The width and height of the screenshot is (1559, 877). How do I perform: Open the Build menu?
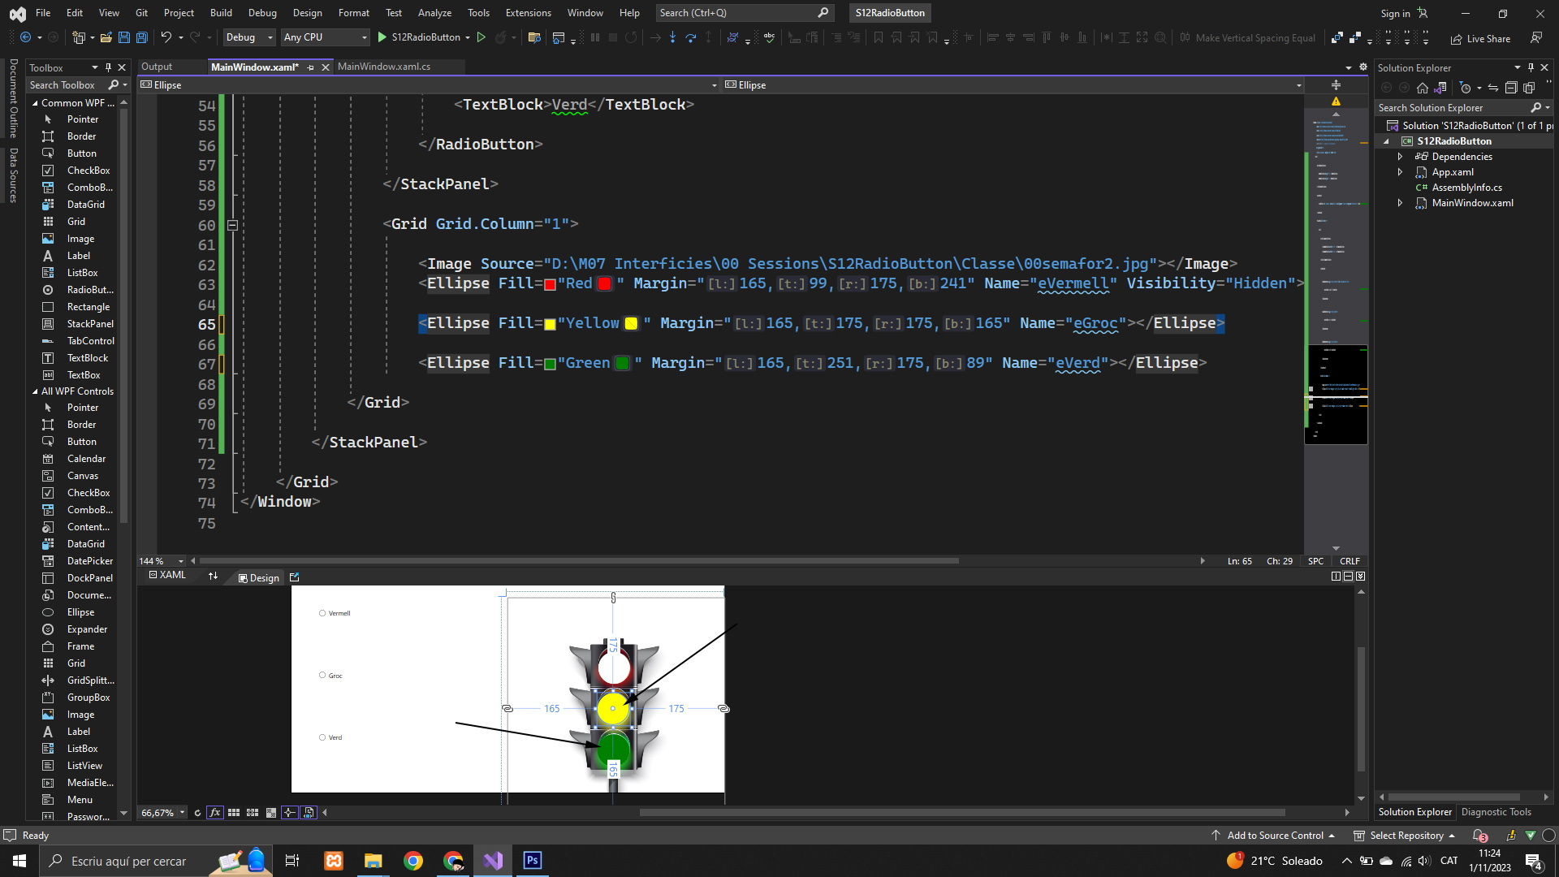point(221,13)
